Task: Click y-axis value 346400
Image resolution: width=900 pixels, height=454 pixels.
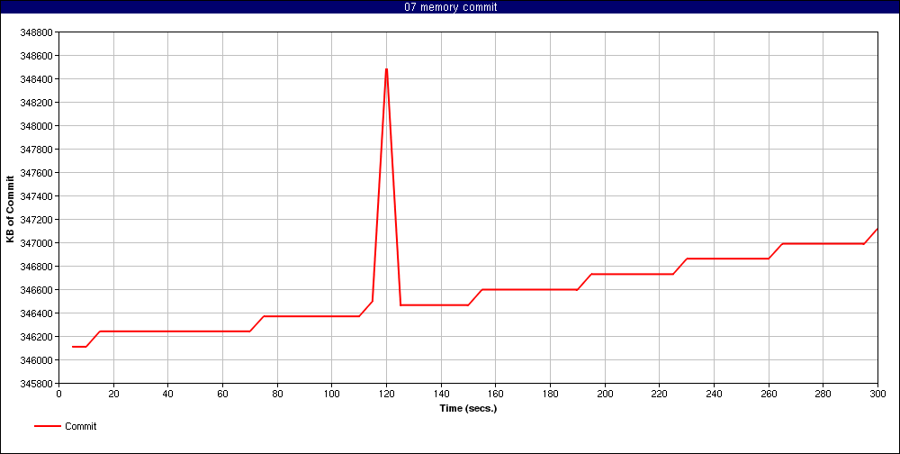Action: click(x=36, y=313)
